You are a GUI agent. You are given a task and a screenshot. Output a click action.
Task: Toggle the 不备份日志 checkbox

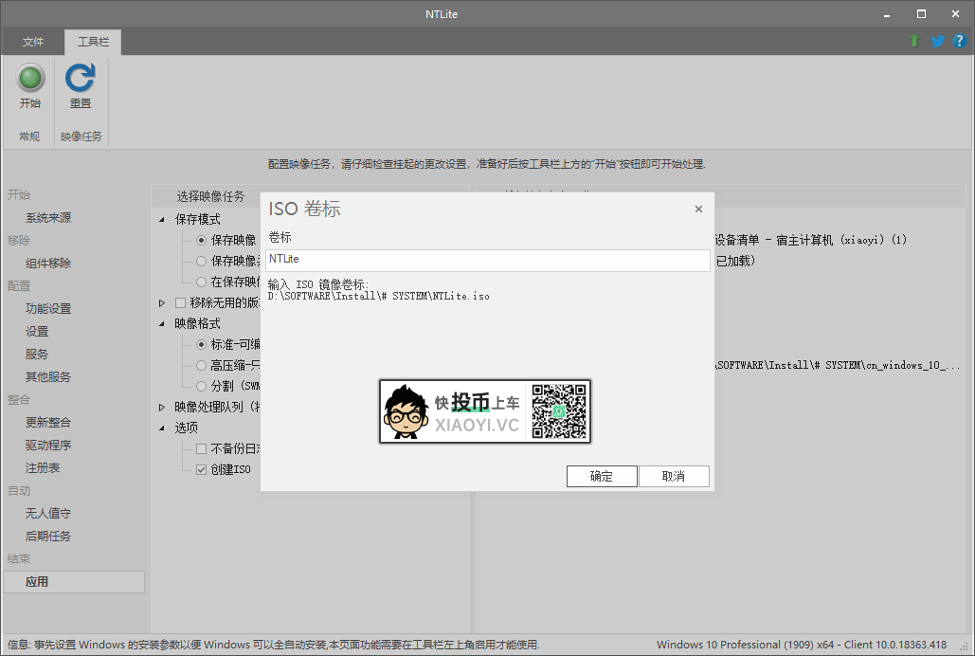coord(202,448)
